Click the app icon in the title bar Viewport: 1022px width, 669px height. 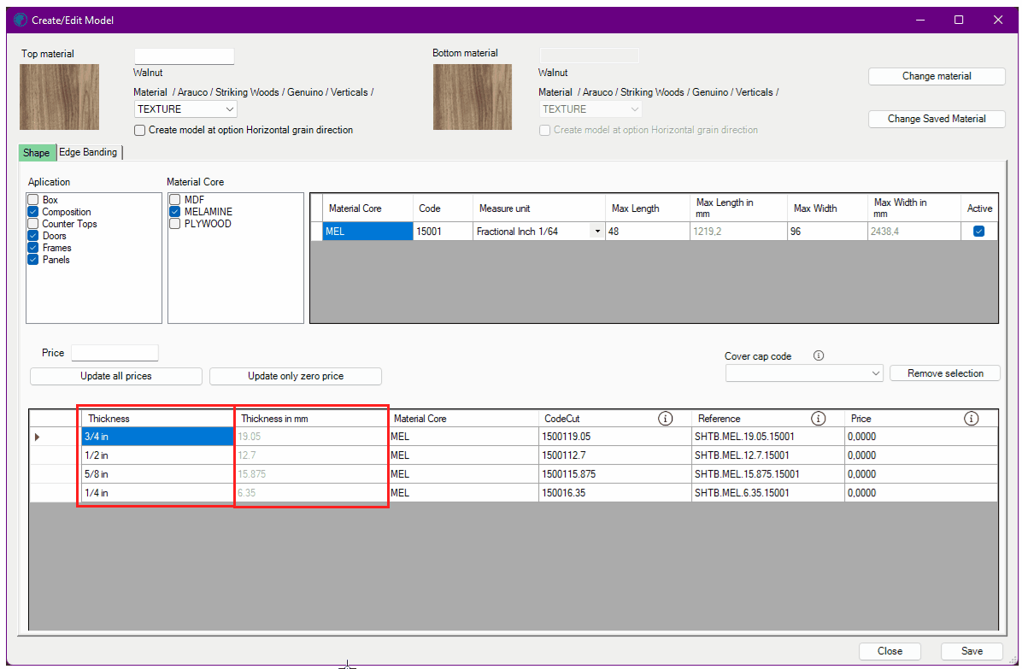pos(21,21)
